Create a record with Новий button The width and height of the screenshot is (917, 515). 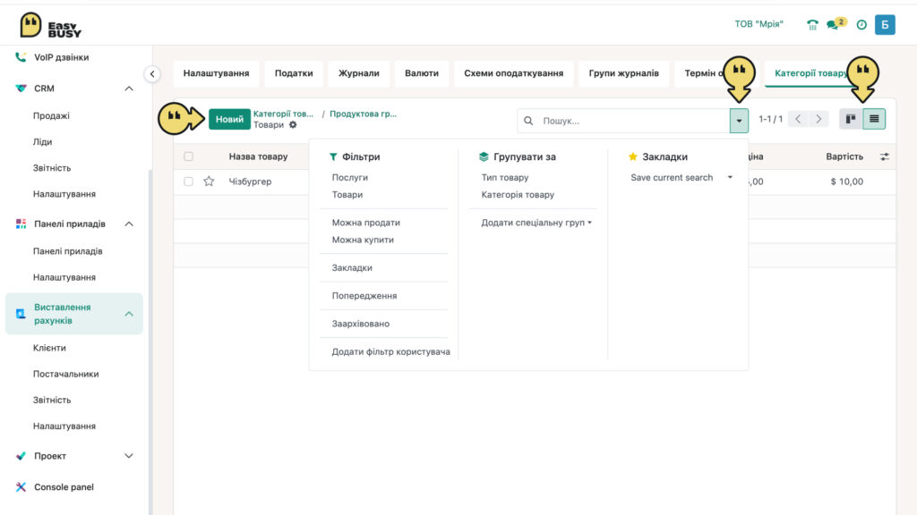coord(229,119)
